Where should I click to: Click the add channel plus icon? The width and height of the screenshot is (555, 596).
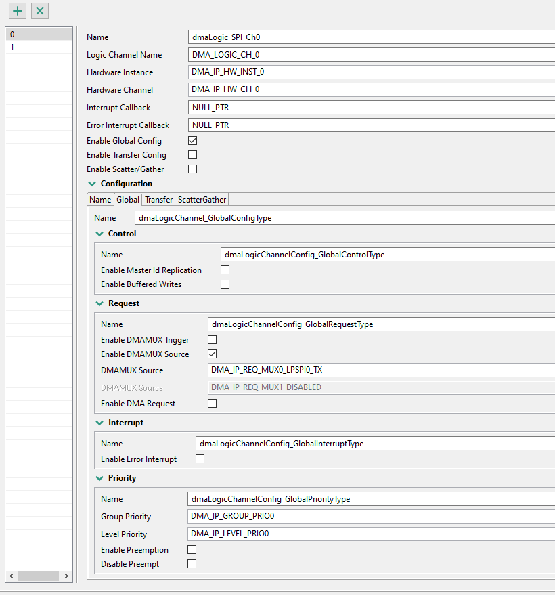click(17, 11)
